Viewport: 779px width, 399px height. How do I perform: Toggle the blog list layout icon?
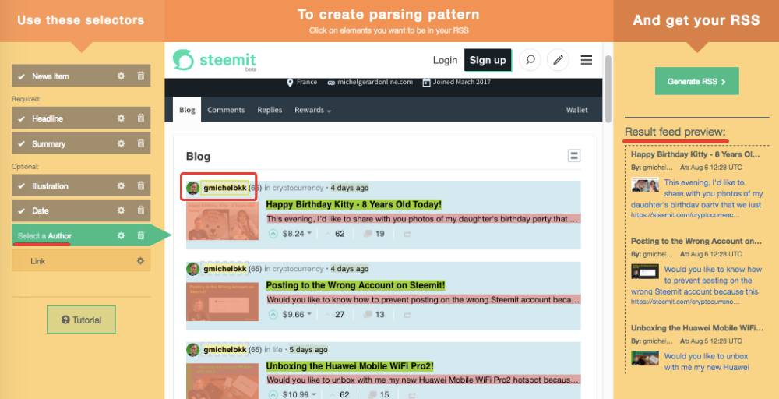pos(574,156)
